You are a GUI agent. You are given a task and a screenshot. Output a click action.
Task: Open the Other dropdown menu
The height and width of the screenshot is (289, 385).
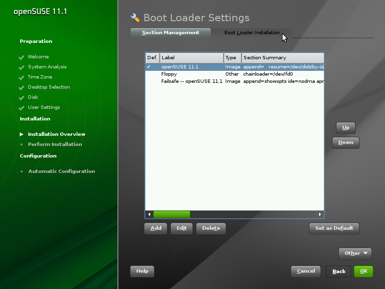pos(355,253)
